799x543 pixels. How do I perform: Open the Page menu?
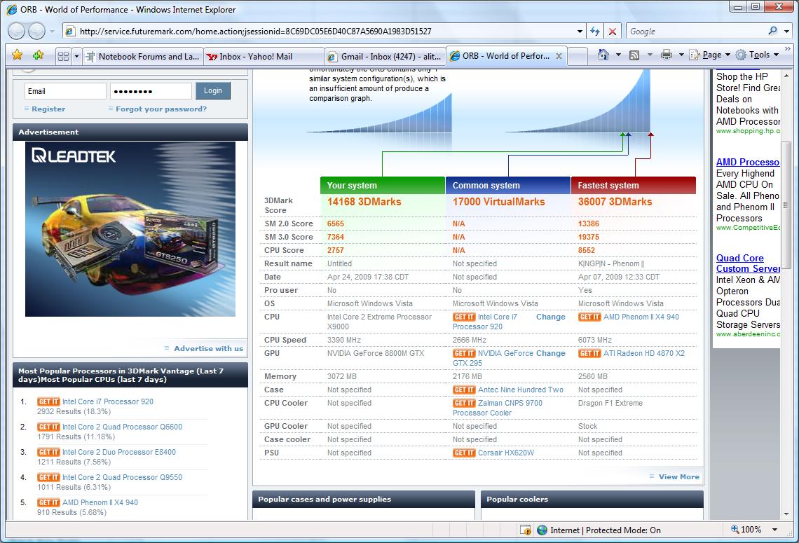click(x=710, y=55)
